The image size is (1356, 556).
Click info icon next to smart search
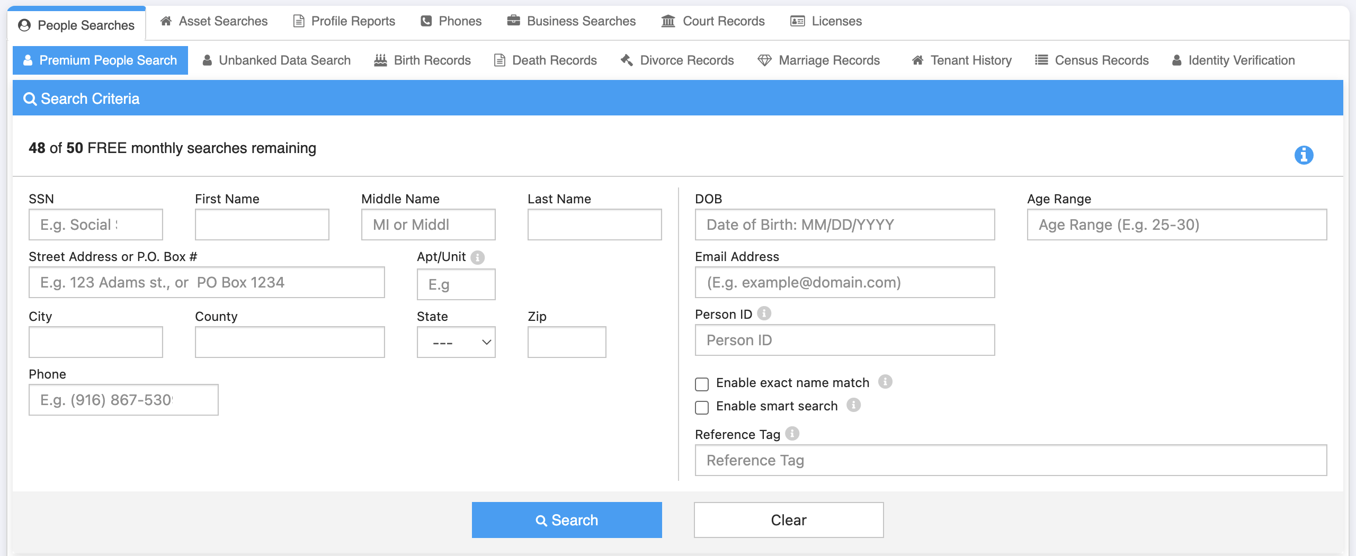pyautogui.click(x=853, y=405)
